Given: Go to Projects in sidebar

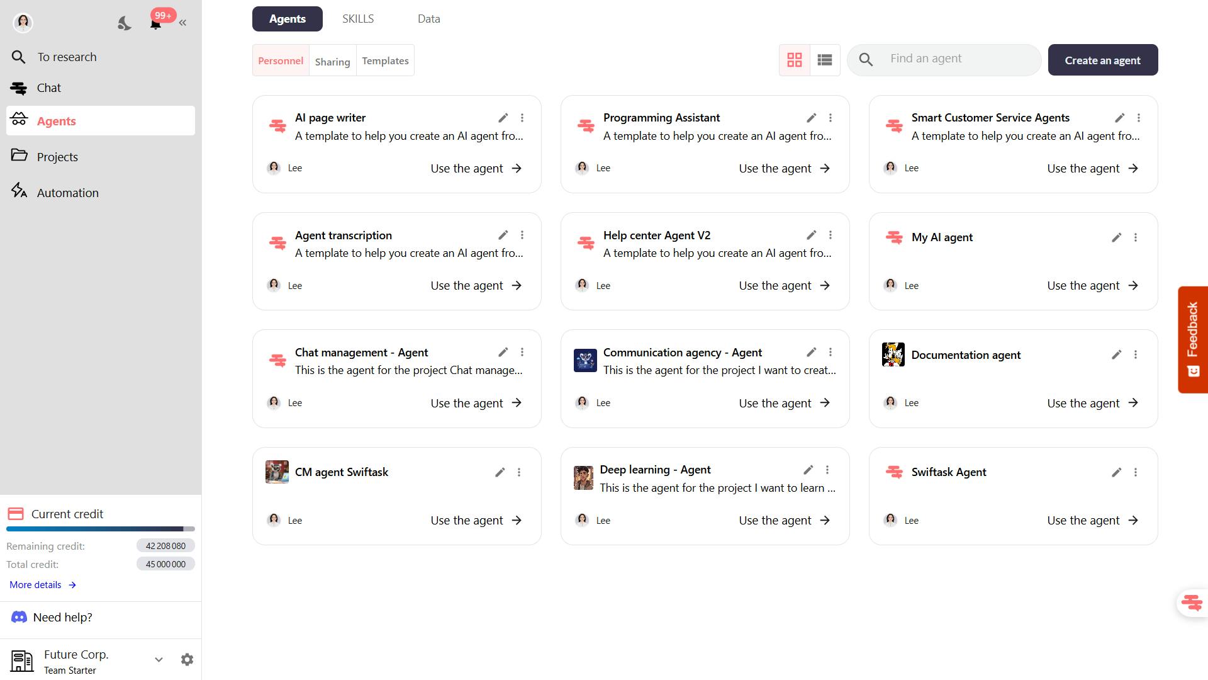Looking at the screenshot, I should click(x=57, y=157).
